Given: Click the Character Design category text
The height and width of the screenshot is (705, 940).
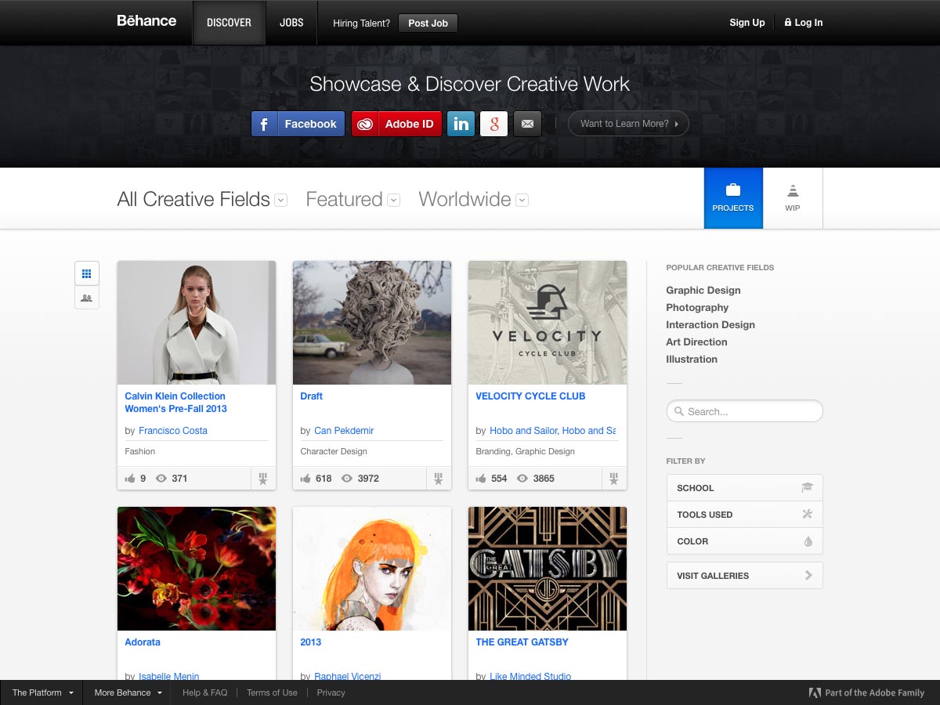Looking at the screenshot, I should click(x=334, y=451).
